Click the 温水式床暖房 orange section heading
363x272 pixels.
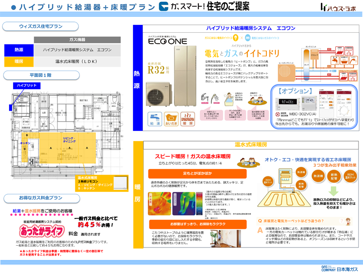coord(251,145)
